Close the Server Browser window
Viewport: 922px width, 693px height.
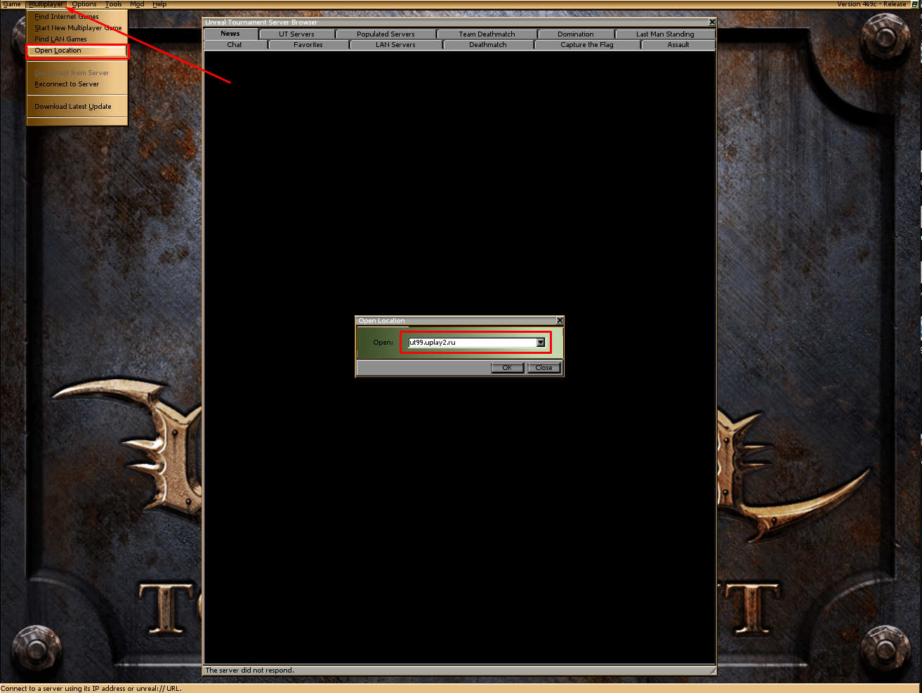pyautogui.click(x=711, y=22)
